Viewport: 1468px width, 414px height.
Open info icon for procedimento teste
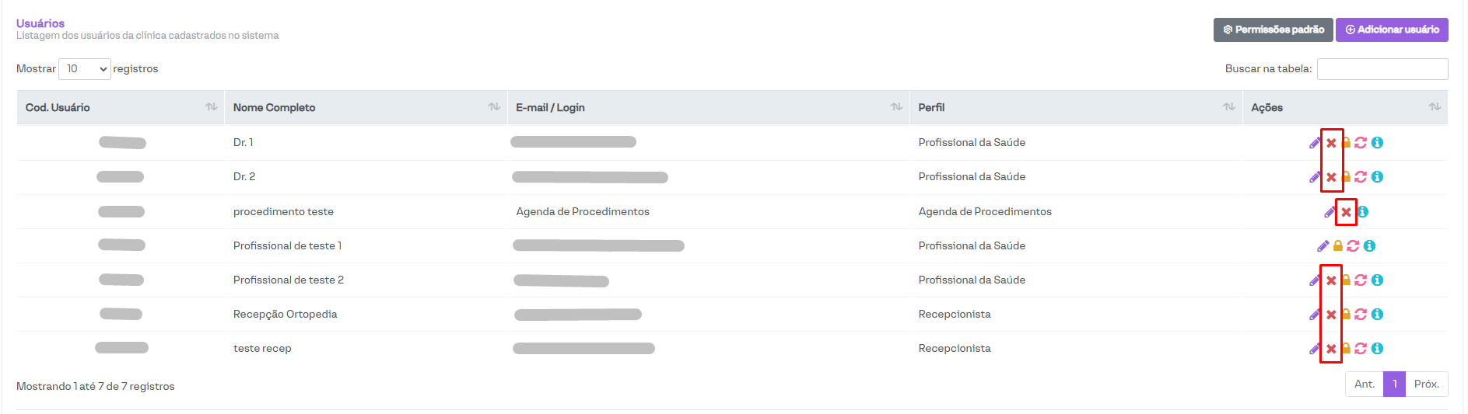(1363, 212)
